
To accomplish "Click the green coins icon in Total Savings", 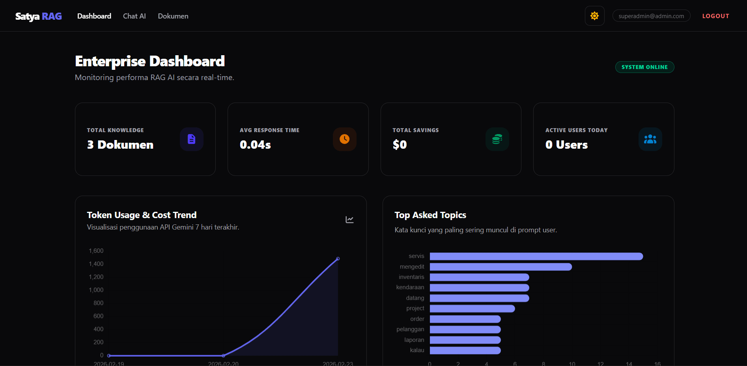I will click(x=497, y=139).
